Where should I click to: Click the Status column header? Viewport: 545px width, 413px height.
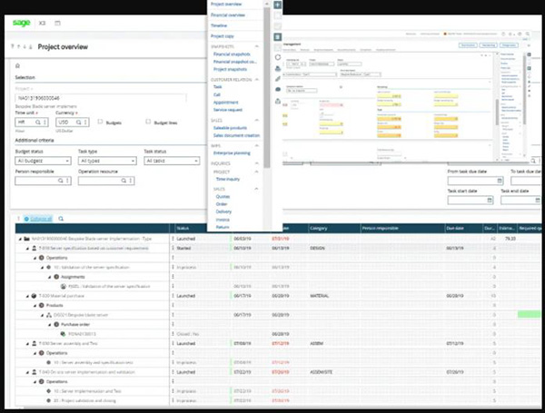coord(183,228)
